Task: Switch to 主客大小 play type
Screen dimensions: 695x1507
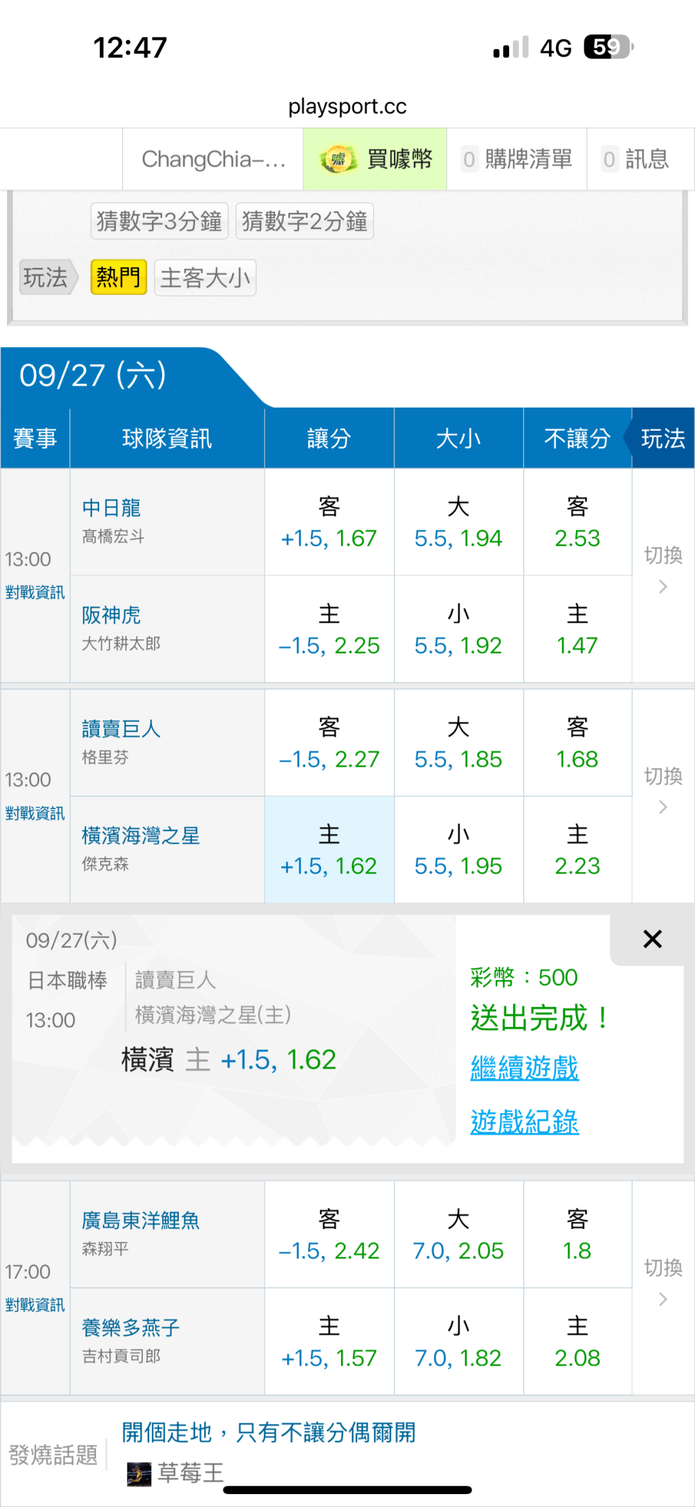Action: 205,278
